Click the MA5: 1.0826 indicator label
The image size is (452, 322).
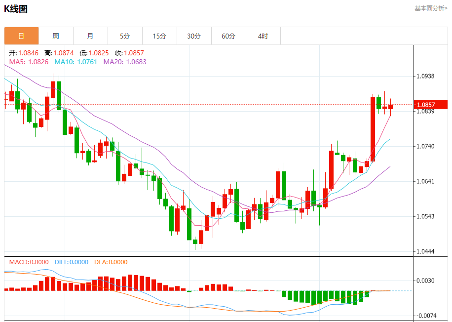coord(29,62)
